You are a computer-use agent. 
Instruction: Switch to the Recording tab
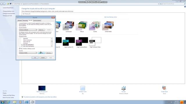pos(25,21)
